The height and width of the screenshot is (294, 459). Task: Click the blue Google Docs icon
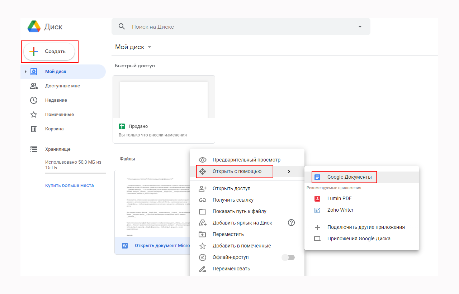pos(317,177)
